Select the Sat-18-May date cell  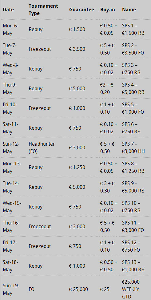[10, 266]
